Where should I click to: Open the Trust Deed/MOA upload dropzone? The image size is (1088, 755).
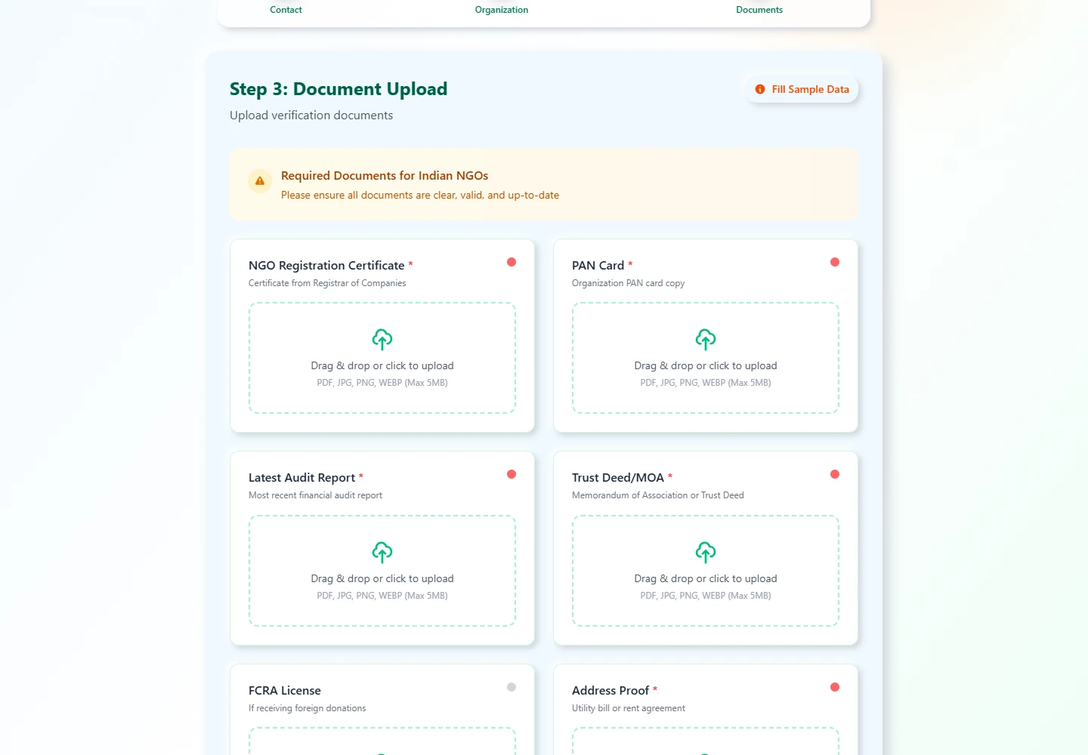coord(706,571)
